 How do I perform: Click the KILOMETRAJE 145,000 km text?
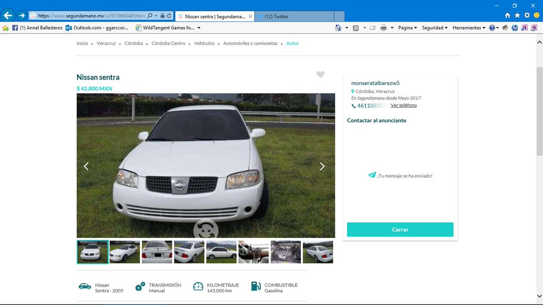coord(223,288)
